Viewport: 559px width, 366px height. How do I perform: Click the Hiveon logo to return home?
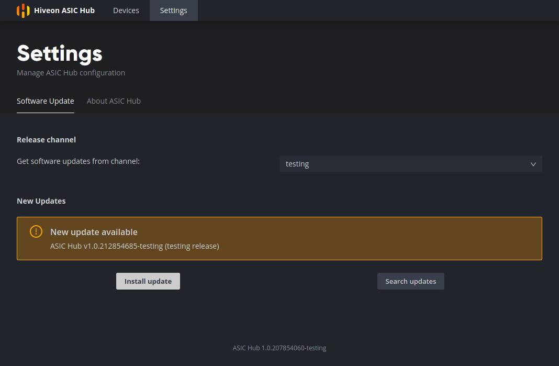pyautogui.click(x=24, y=10)
